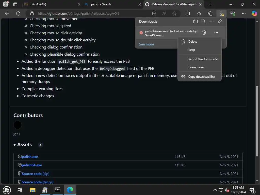Click the page vertical scrollbar thumb

[x=257, y=121]
